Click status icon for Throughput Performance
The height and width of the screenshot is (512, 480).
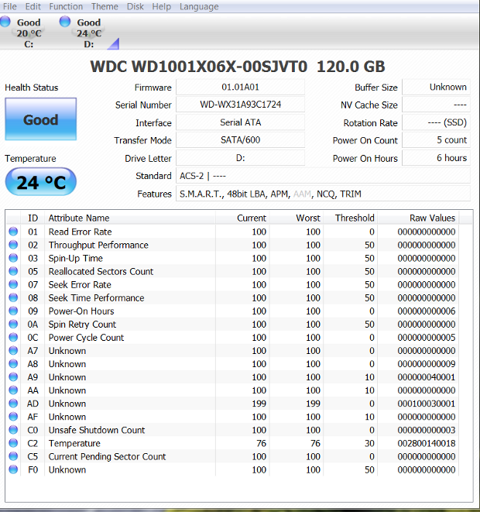tap(13, 245)
